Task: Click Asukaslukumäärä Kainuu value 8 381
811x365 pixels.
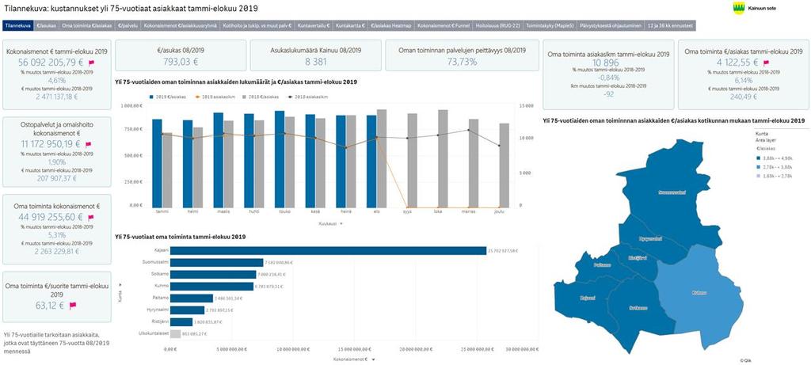Action: [x=315, y=62]
